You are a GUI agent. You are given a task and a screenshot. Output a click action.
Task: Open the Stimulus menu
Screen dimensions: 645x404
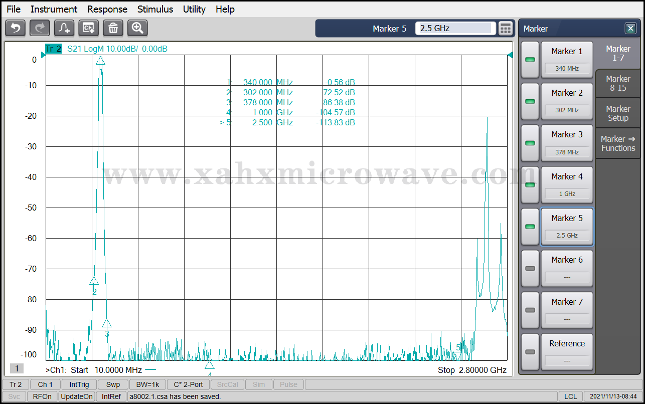pyautogui.click(x=155, y=9)
